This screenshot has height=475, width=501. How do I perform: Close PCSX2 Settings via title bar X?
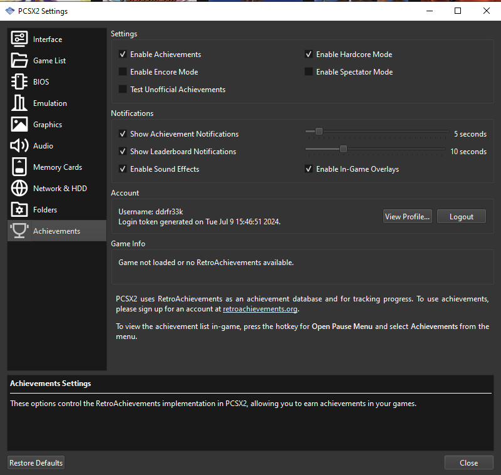(x=487, y=11)
